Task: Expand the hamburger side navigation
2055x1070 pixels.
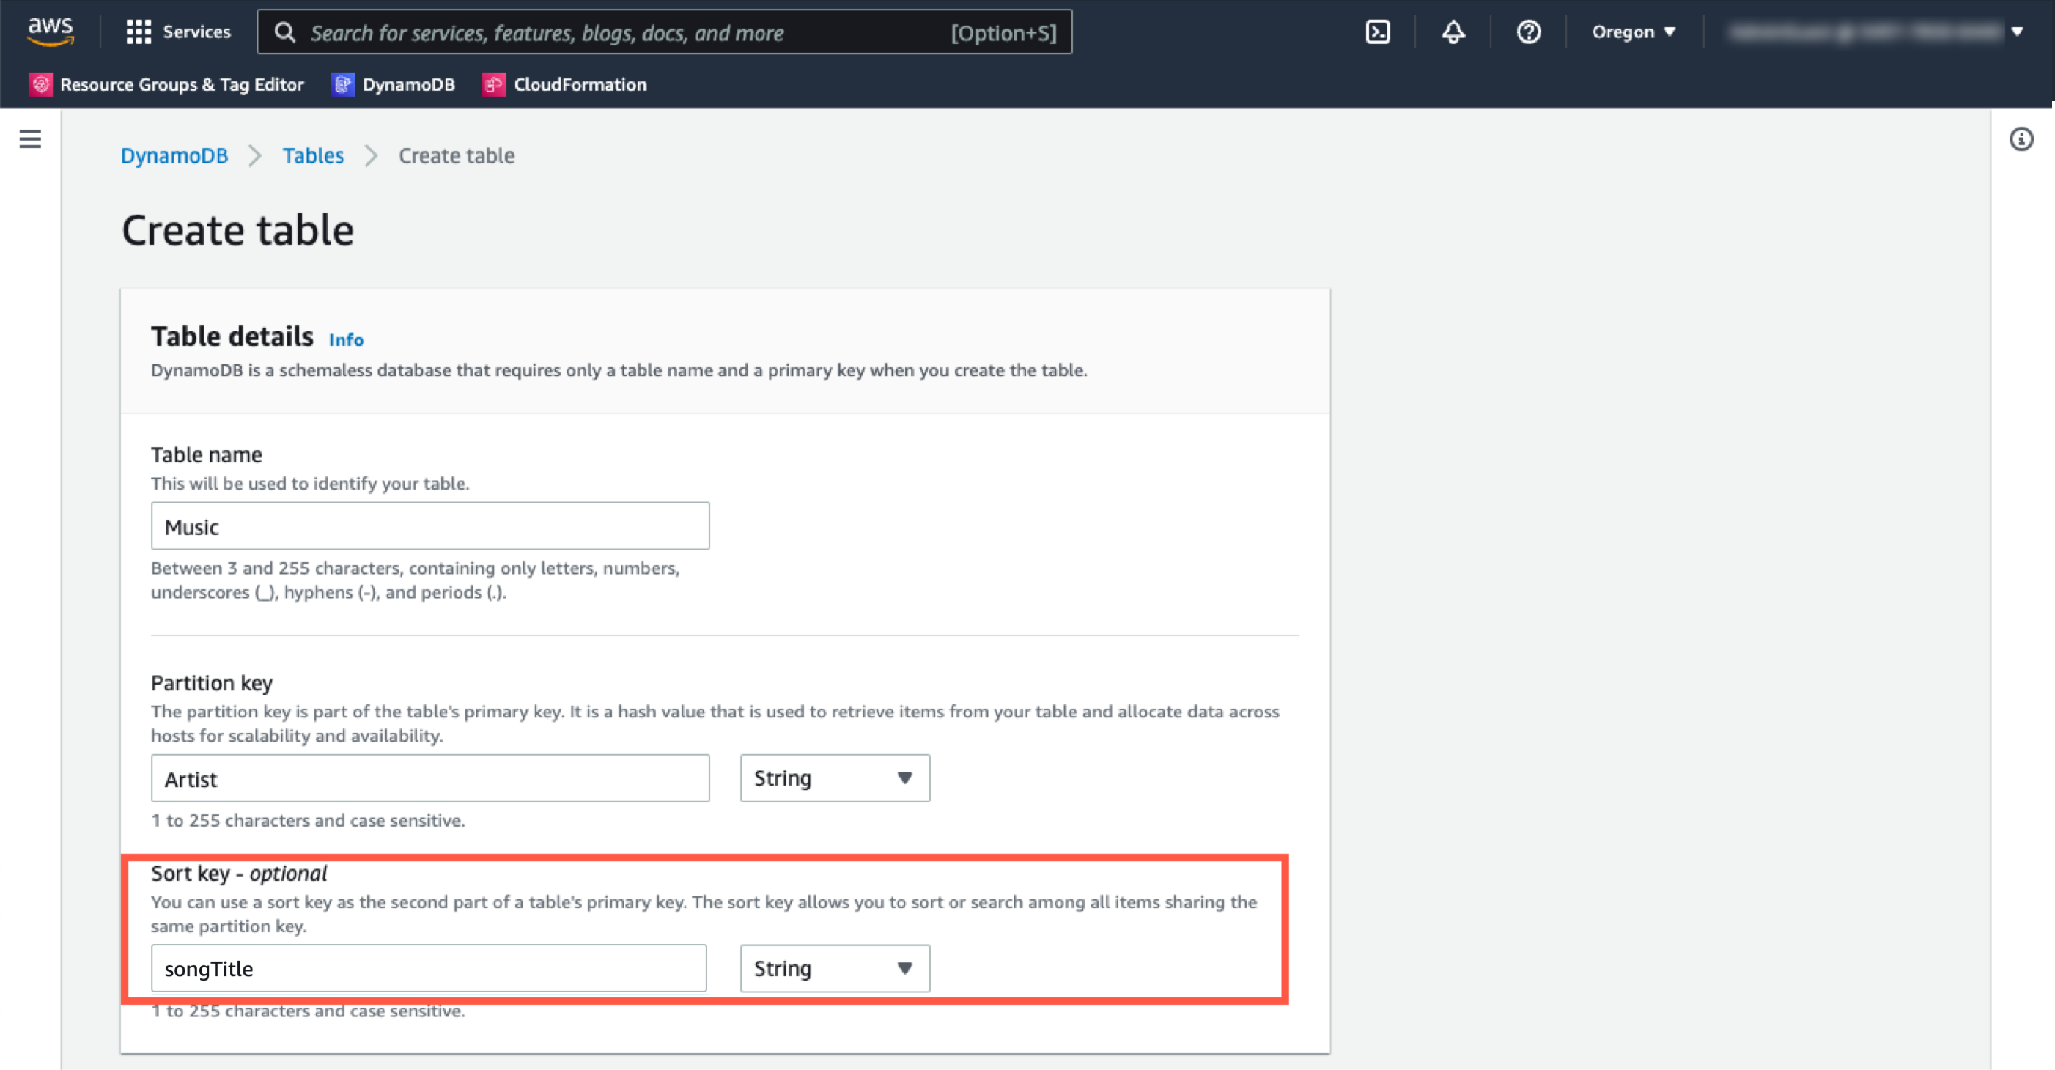Action: (x=30, y=139)
